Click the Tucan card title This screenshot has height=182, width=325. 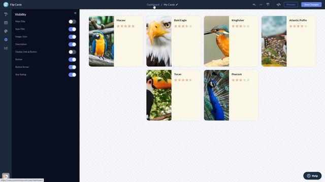point(178,74)
